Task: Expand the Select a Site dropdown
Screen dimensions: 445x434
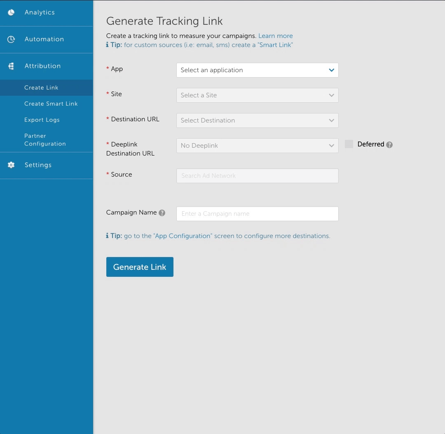Action: click(x=257, y=95)
